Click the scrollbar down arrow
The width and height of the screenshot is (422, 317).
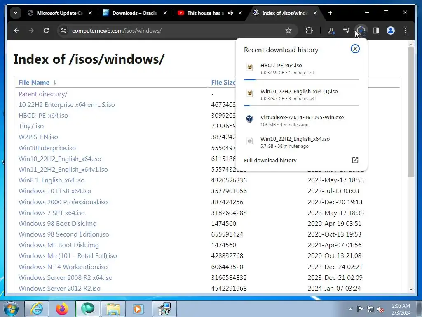[411, 289]
